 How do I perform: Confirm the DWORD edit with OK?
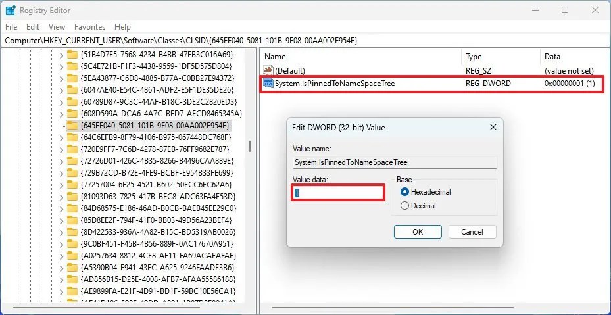point(418,232)
